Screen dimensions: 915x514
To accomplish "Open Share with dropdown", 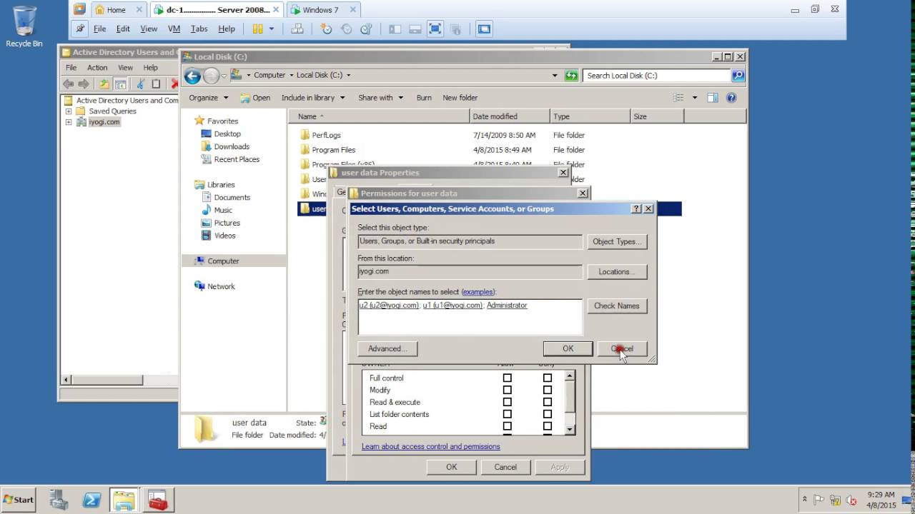I will (x=381, y=98).
